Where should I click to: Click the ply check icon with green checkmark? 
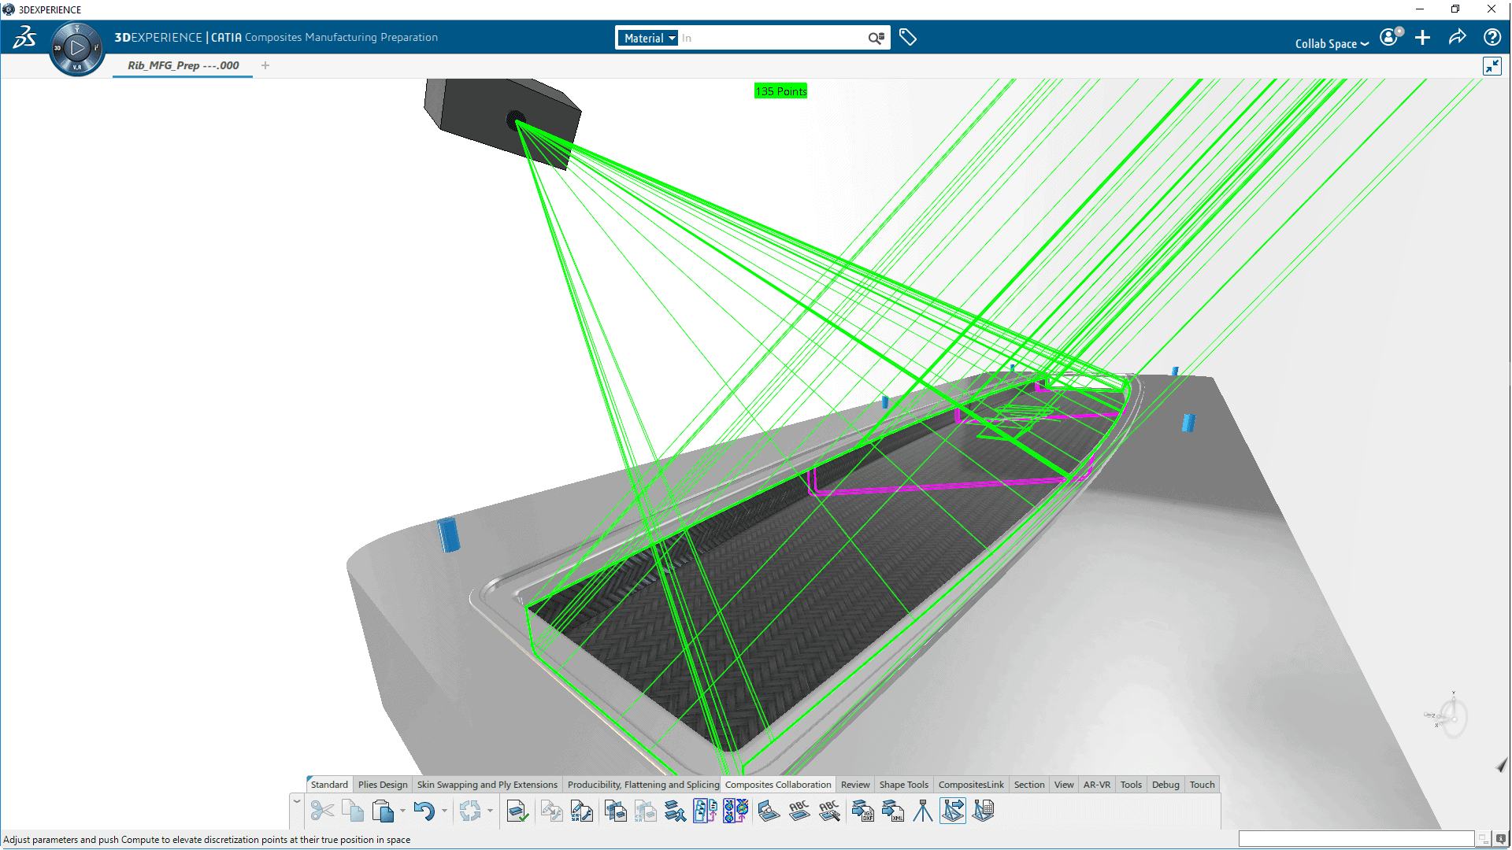517,811
